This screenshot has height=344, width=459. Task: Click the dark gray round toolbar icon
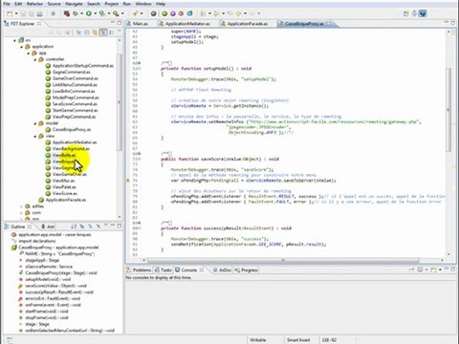(x=154, y=13)
